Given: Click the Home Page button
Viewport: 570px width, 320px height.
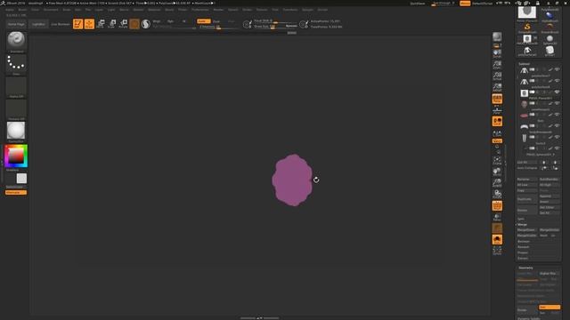Looking at the screenshot, I should (16, 24).
